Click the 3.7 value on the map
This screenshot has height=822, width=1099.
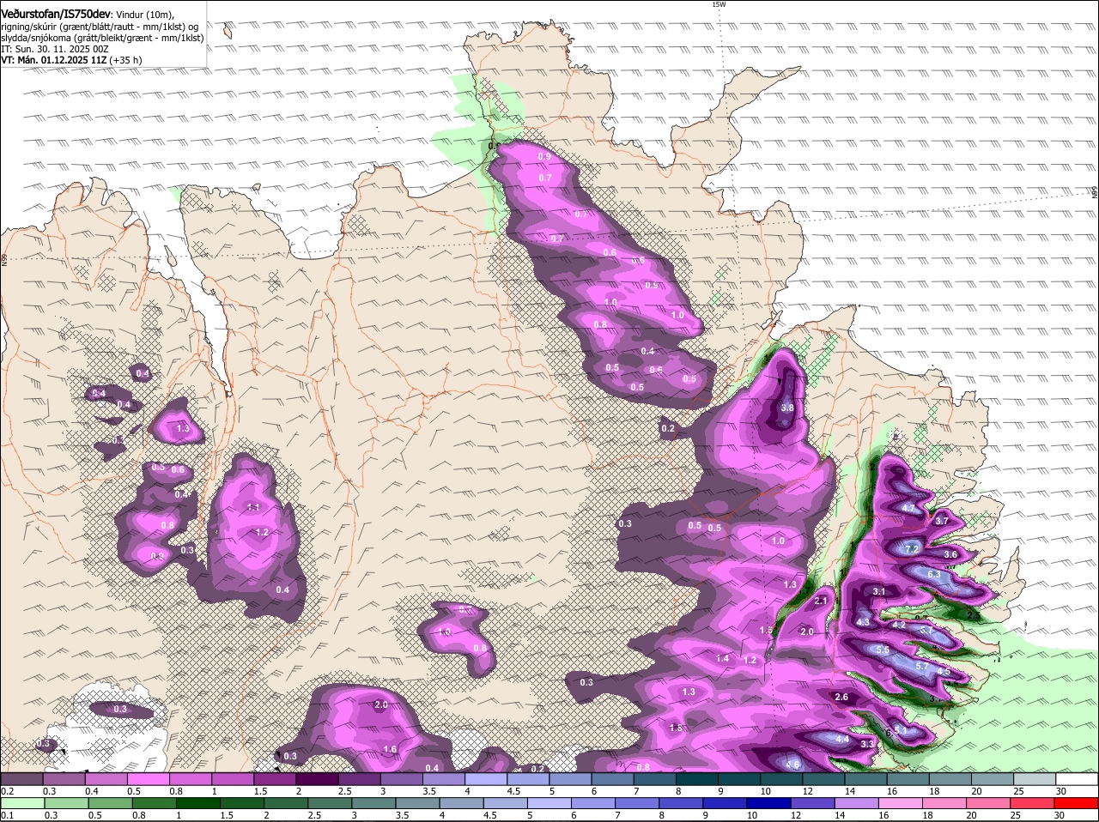[941, 521]
